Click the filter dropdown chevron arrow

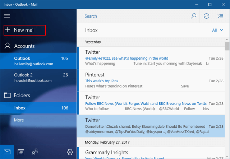point(221,30)
